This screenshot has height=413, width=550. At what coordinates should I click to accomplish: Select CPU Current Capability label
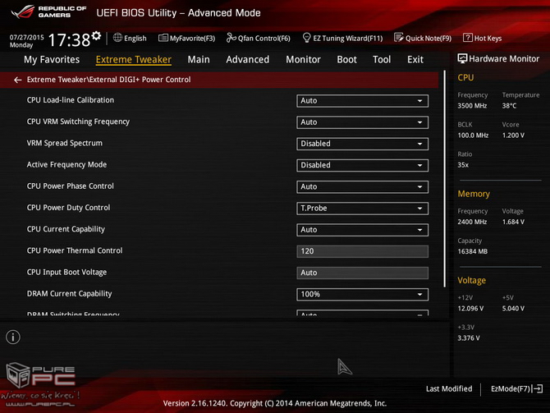point(66,229)
